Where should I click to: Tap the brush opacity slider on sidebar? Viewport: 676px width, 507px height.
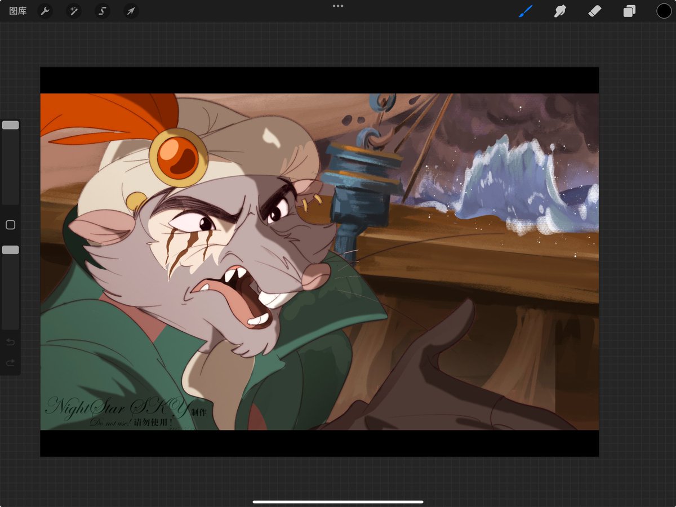(10, 250)
